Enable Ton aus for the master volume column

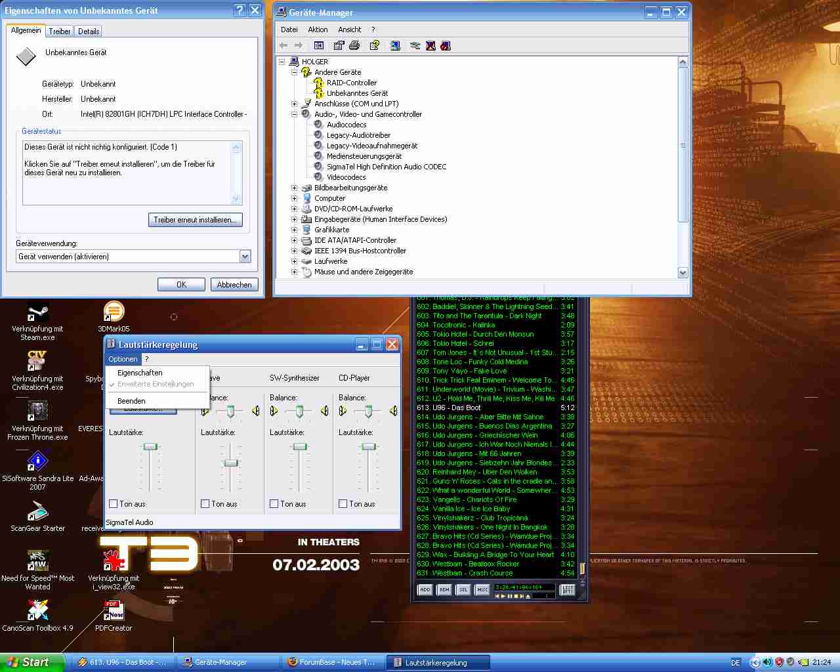click(114, 504)
